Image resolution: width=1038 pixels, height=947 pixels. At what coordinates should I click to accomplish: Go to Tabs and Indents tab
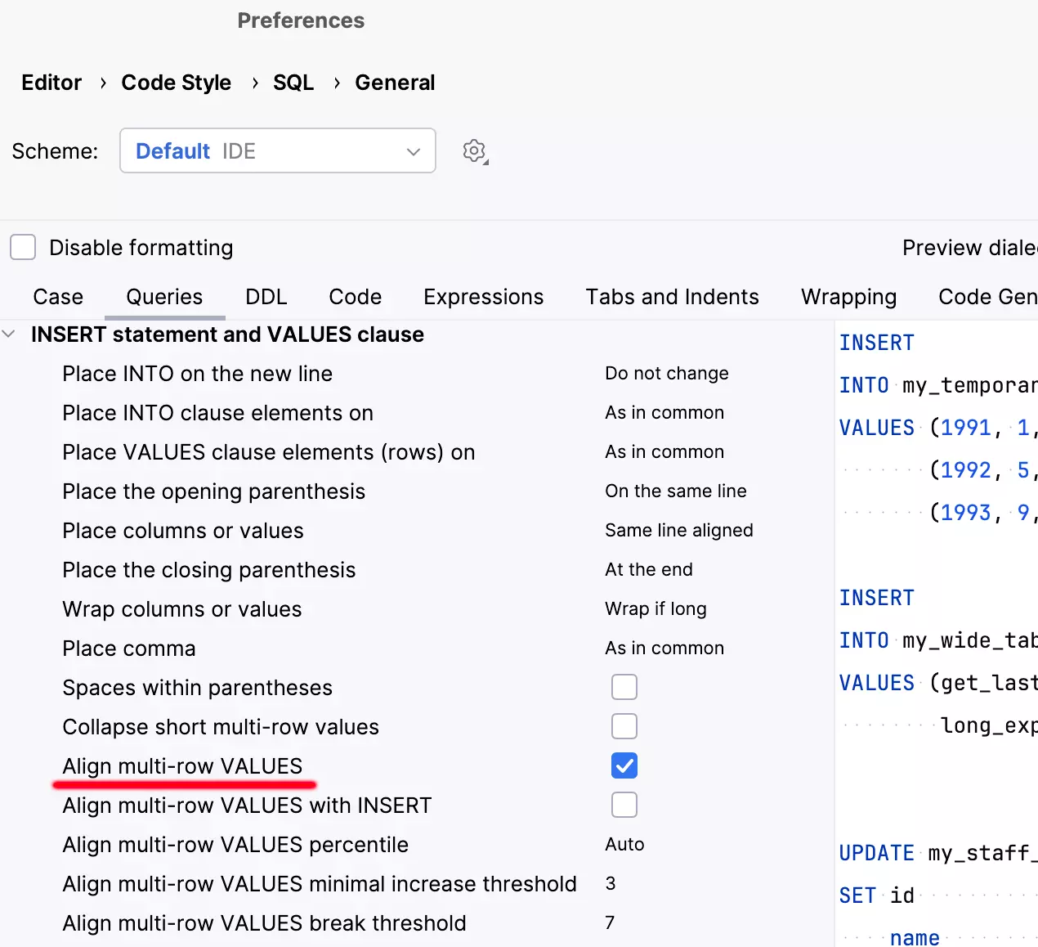tap(672, 297)
